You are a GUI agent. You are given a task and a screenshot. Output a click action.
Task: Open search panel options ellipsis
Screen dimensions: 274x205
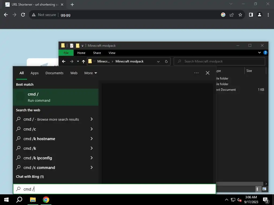point(196,73)
